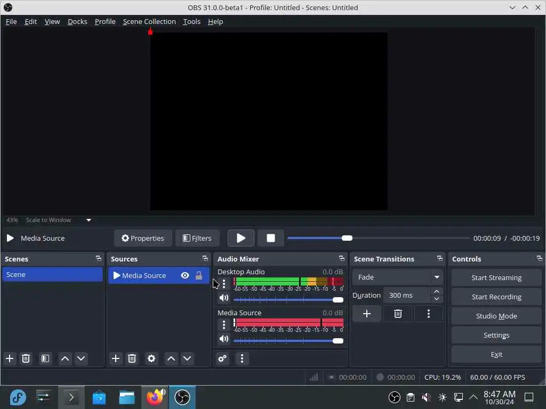The width and height of the screenshot is (546, 409).
Task: Open scene filters icon in Scenes dock
Action: pyautogui.click(x=45, y=358)
